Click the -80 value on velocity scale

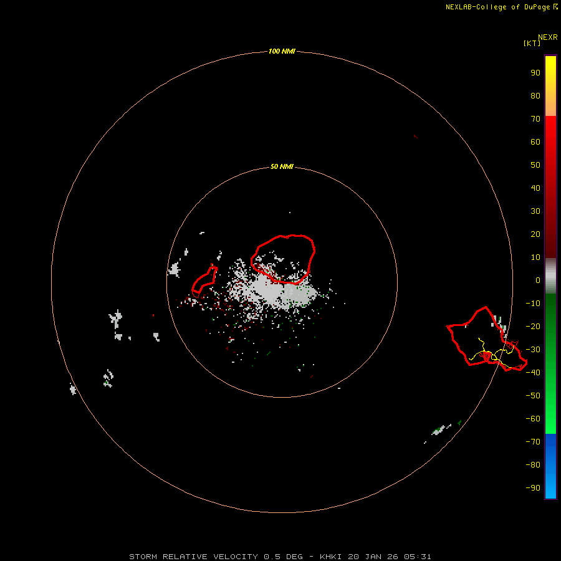point(533,465)
